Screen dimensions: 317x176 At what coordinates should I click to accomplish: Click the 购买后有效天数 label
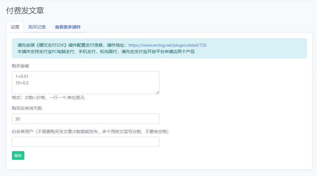[27, 108]
